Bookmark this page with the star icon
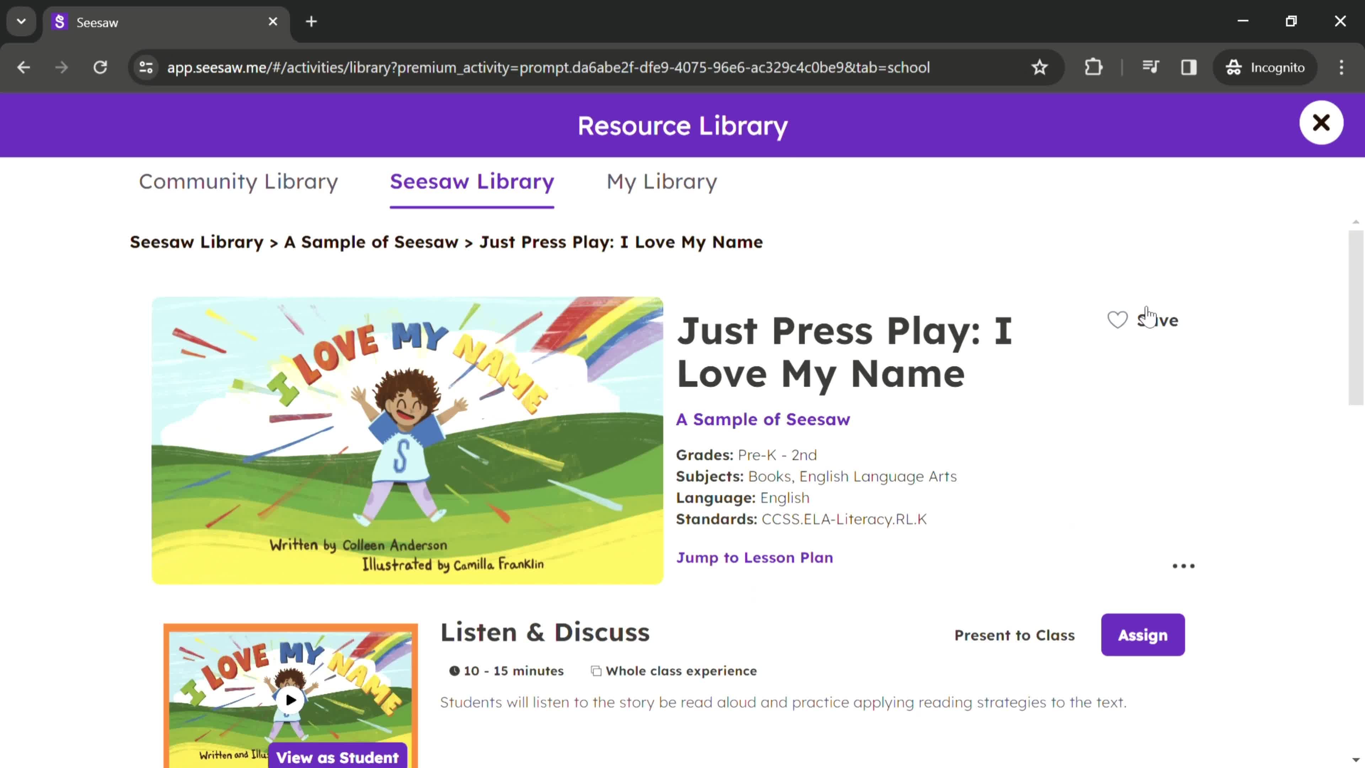 click(1039, 67)
